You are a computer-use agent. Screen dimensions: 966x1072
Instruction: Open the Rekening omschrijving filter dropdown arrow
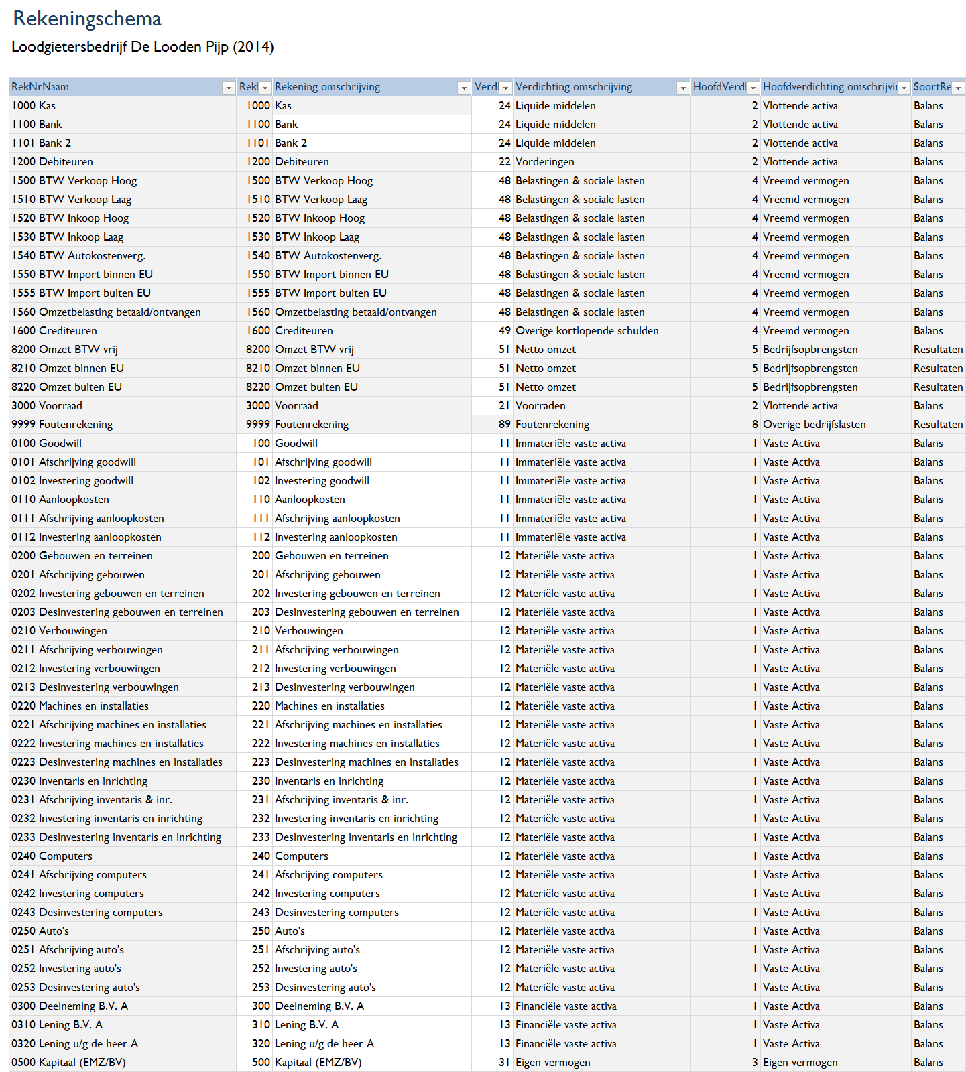463,88
